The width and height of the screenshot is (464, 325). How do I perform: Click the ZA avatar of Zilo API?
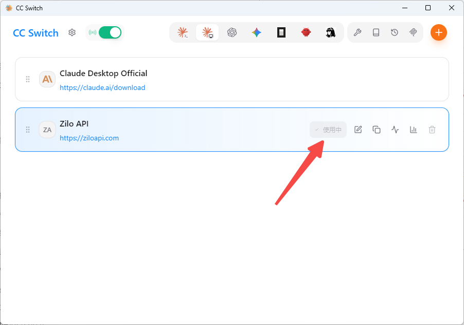click(47, 130)
